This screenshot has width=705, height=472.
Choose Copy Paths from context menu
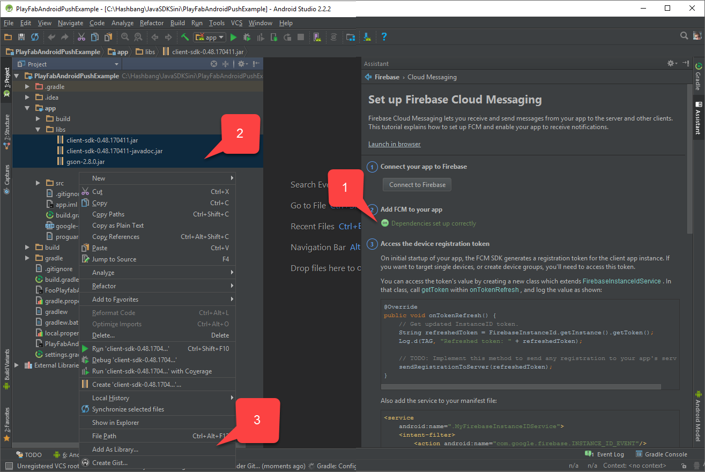pyautogui.click(x=157, y=214)
